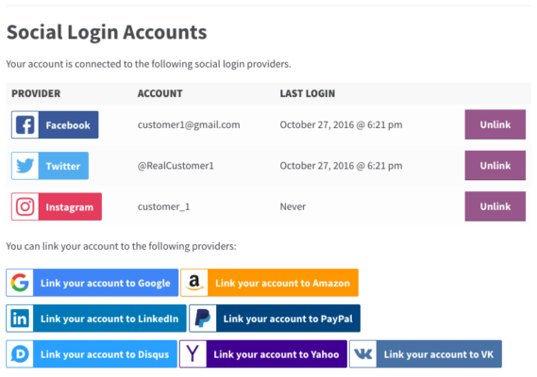Viewport: 537px width, 377px height.
Task: Choose Link your account to LinkedIn
Action: pos(96,319)
